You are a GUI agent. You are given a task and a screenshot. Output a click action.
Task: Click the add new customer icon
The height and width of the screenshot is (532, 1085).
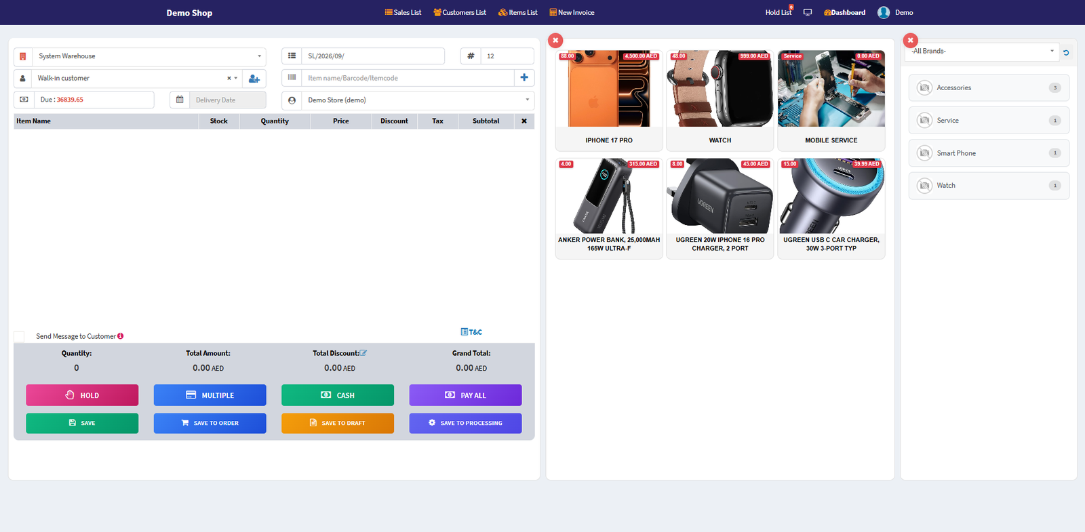point(254,79)
